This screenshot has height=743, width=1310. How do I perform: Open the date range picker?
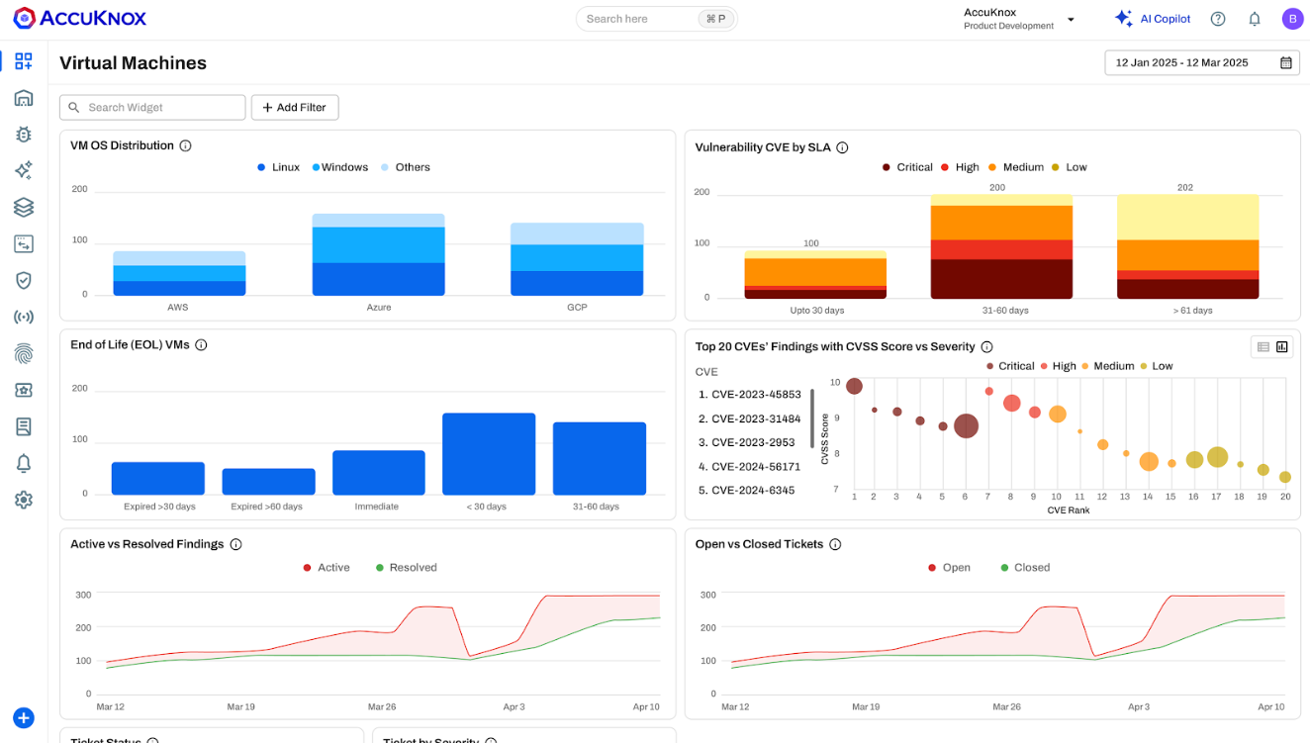point(1202,62)
